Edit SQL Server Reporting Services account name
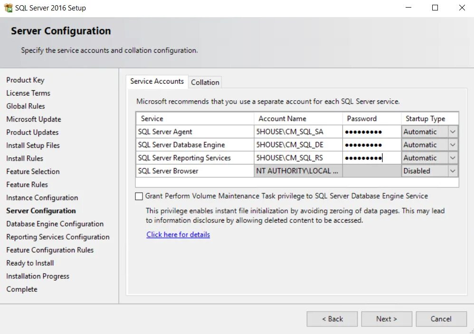 point(298,158)
